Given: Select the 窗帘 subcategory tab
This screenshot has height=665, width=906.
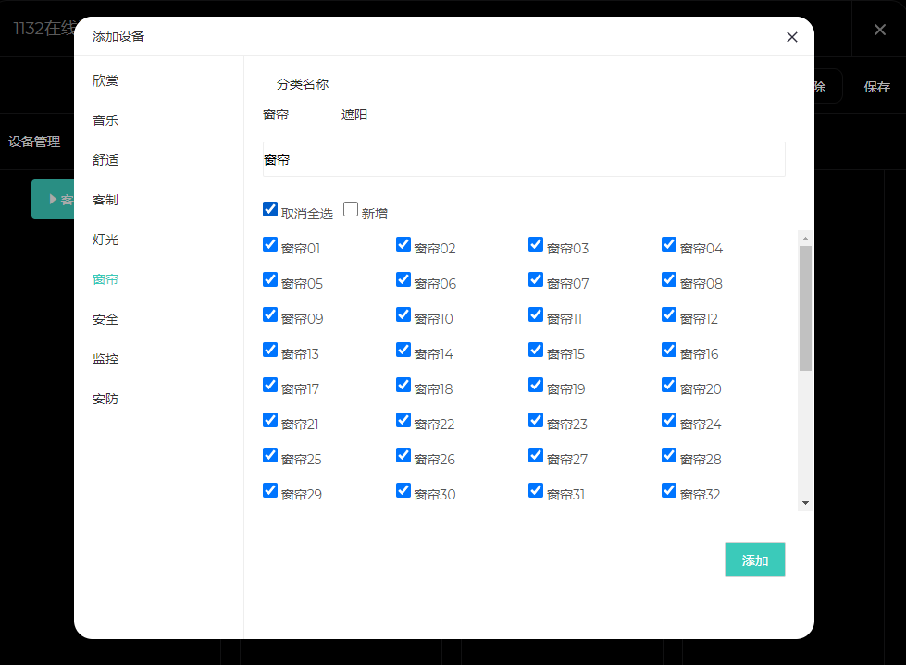Looking at the screenshot, I should 276,115.
